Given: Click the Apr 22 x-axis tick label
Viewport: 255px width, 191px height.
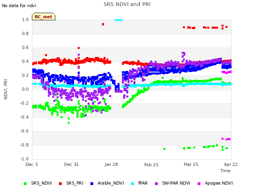Looking at the screenshot, I should [231, 164].
